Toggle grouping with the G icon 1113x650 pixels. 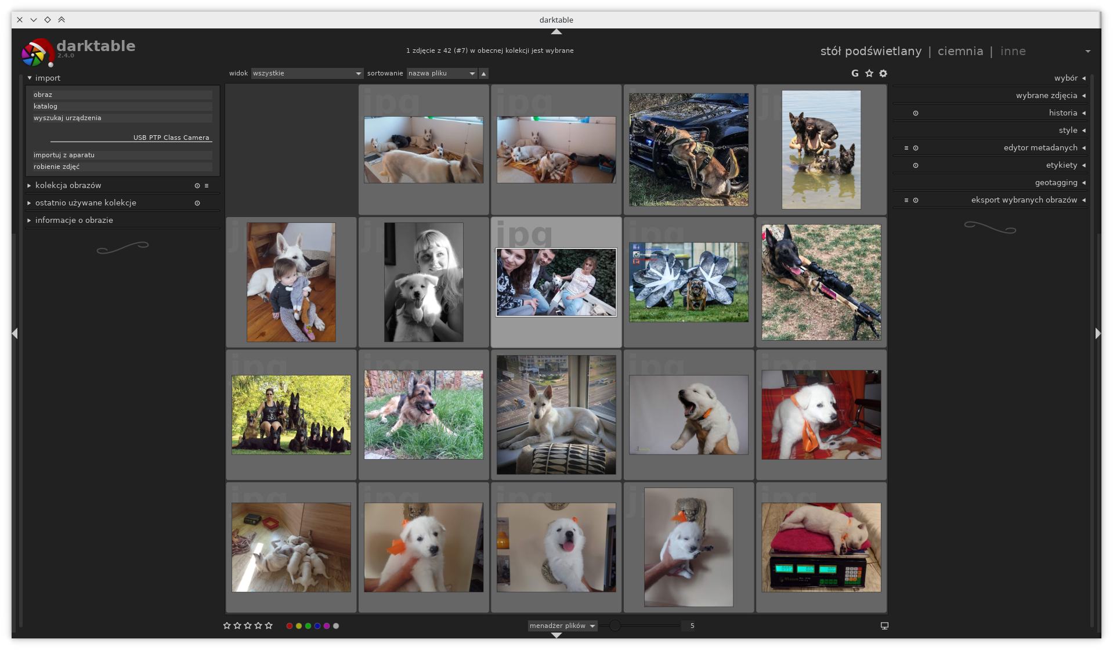[x=855, y=73]
